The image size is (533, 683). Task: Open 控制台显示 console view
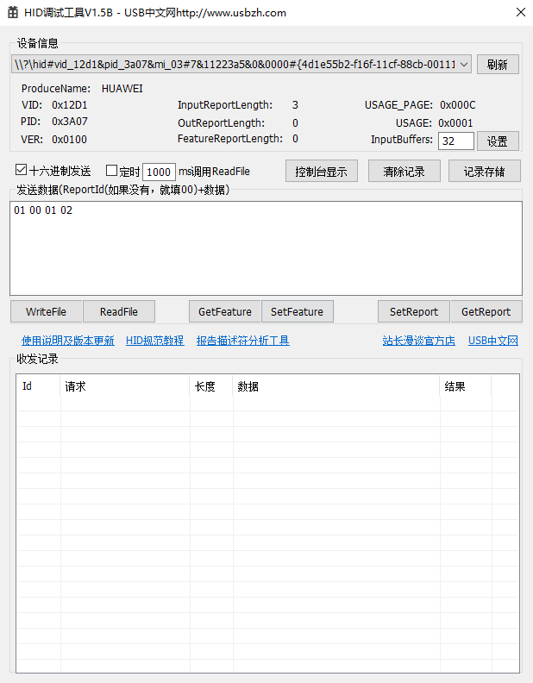(x=321, y=171)
